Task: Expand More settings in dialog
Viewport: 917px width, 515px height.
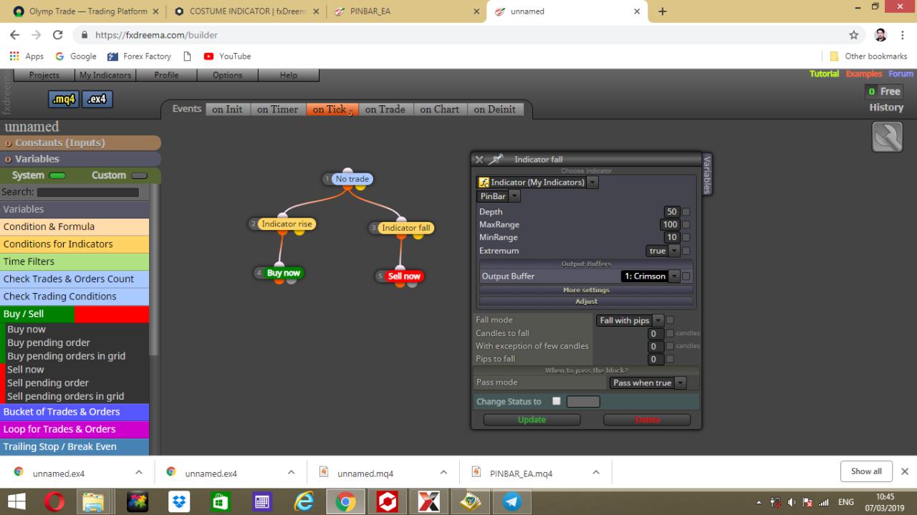Action: [x=586, y=290]
